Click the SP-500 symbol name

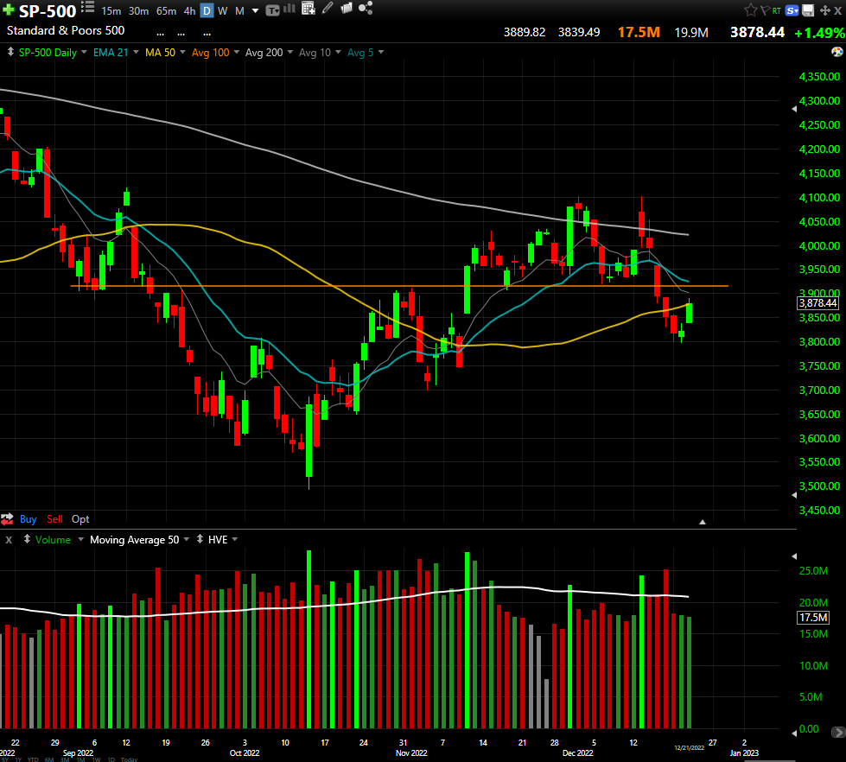(x=48, y=10)
